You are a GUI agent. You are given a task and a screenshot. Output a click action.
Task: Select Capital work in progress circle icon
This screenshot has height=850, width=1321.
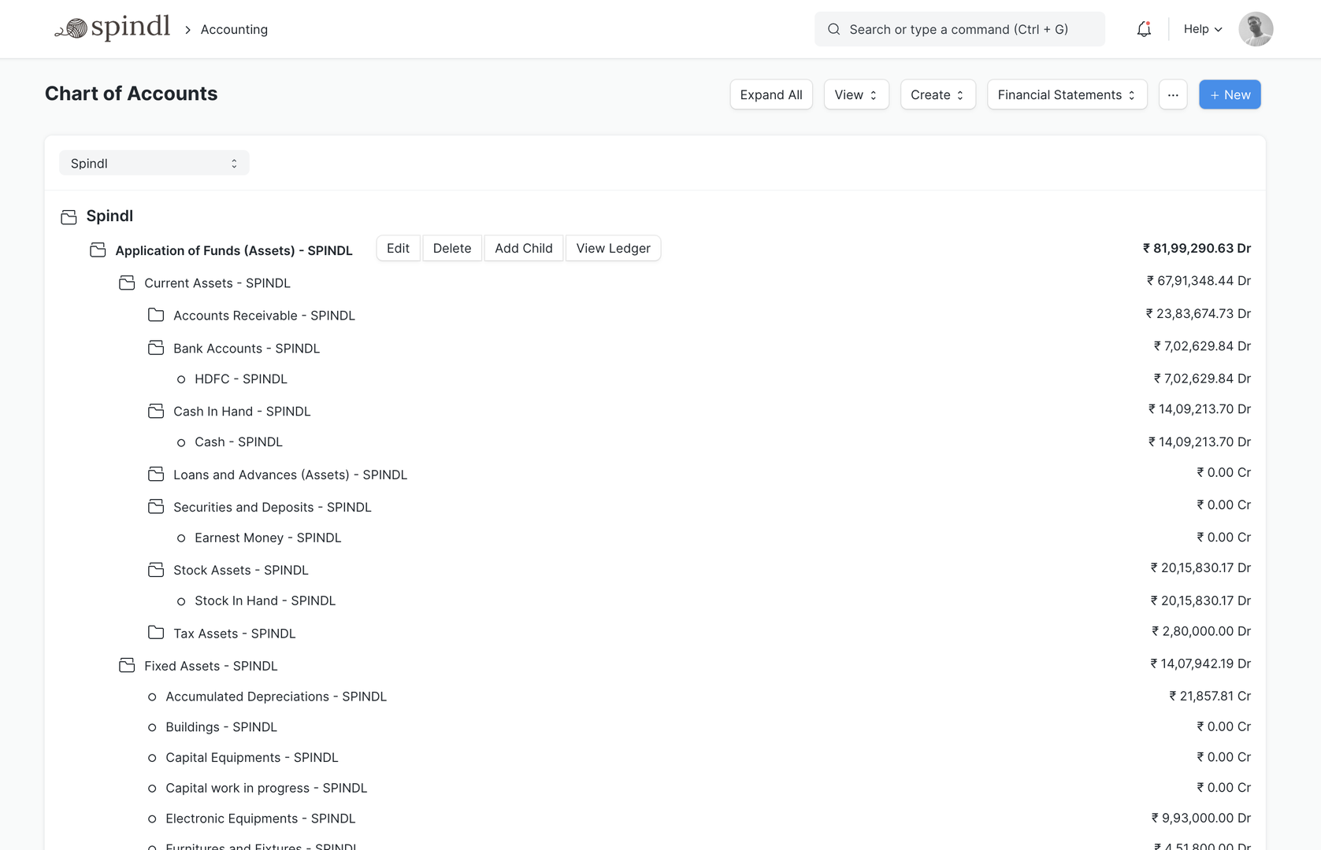pyautogui.click(x=152, y=789)
